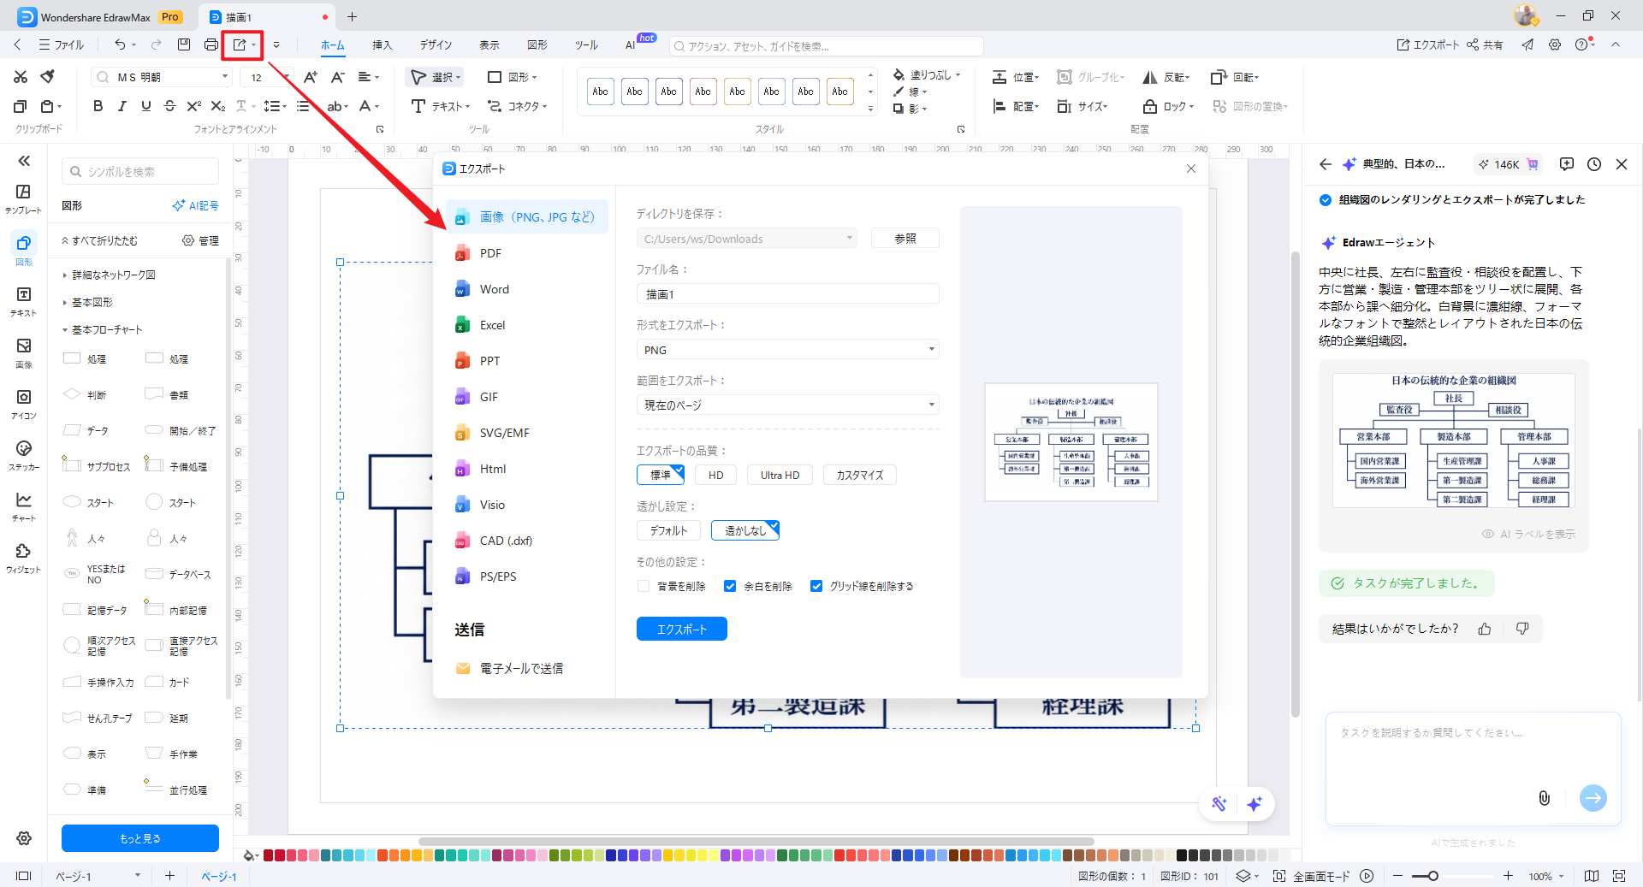This screenshot has height=887, width=1643.
Task: Open the ステッカー panel in the left sidebar
Action: [23, 455]
